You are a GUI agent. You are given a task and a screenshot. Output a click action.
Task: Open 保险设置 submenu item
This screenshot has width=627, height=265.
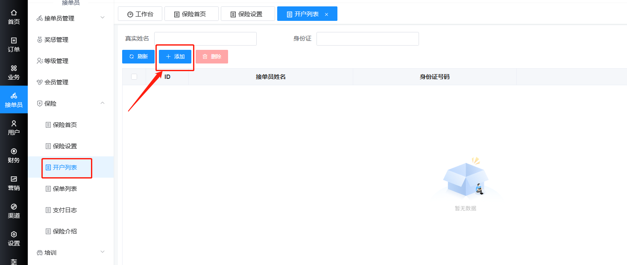pos(71,146)
